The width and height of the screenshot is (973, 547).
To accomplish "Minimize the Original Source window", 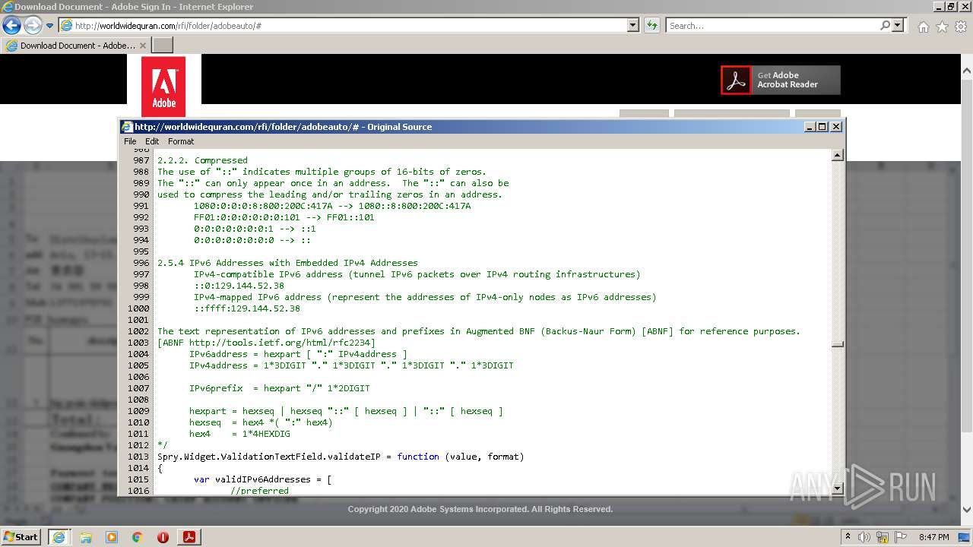I will [810, 127].
